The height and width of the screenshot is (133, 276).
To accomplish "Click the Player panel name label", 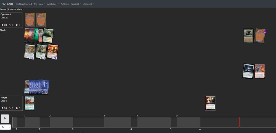I will point(4,98).
